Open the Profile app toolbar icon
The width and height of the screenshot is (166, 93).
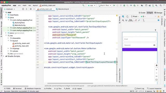pos(131,5)
